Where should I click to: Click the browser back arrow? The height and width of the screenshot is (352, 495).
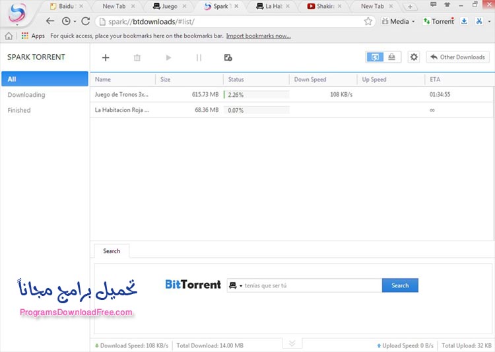(50, 21)
